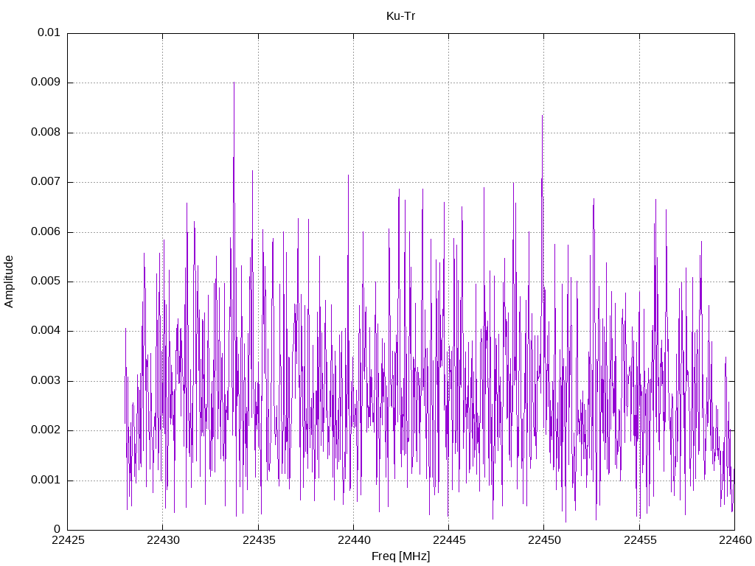This screenshot has width=755, height=566.
Task: Click the plot title "Ku-Tr"
Action: (x=400, y=16)
